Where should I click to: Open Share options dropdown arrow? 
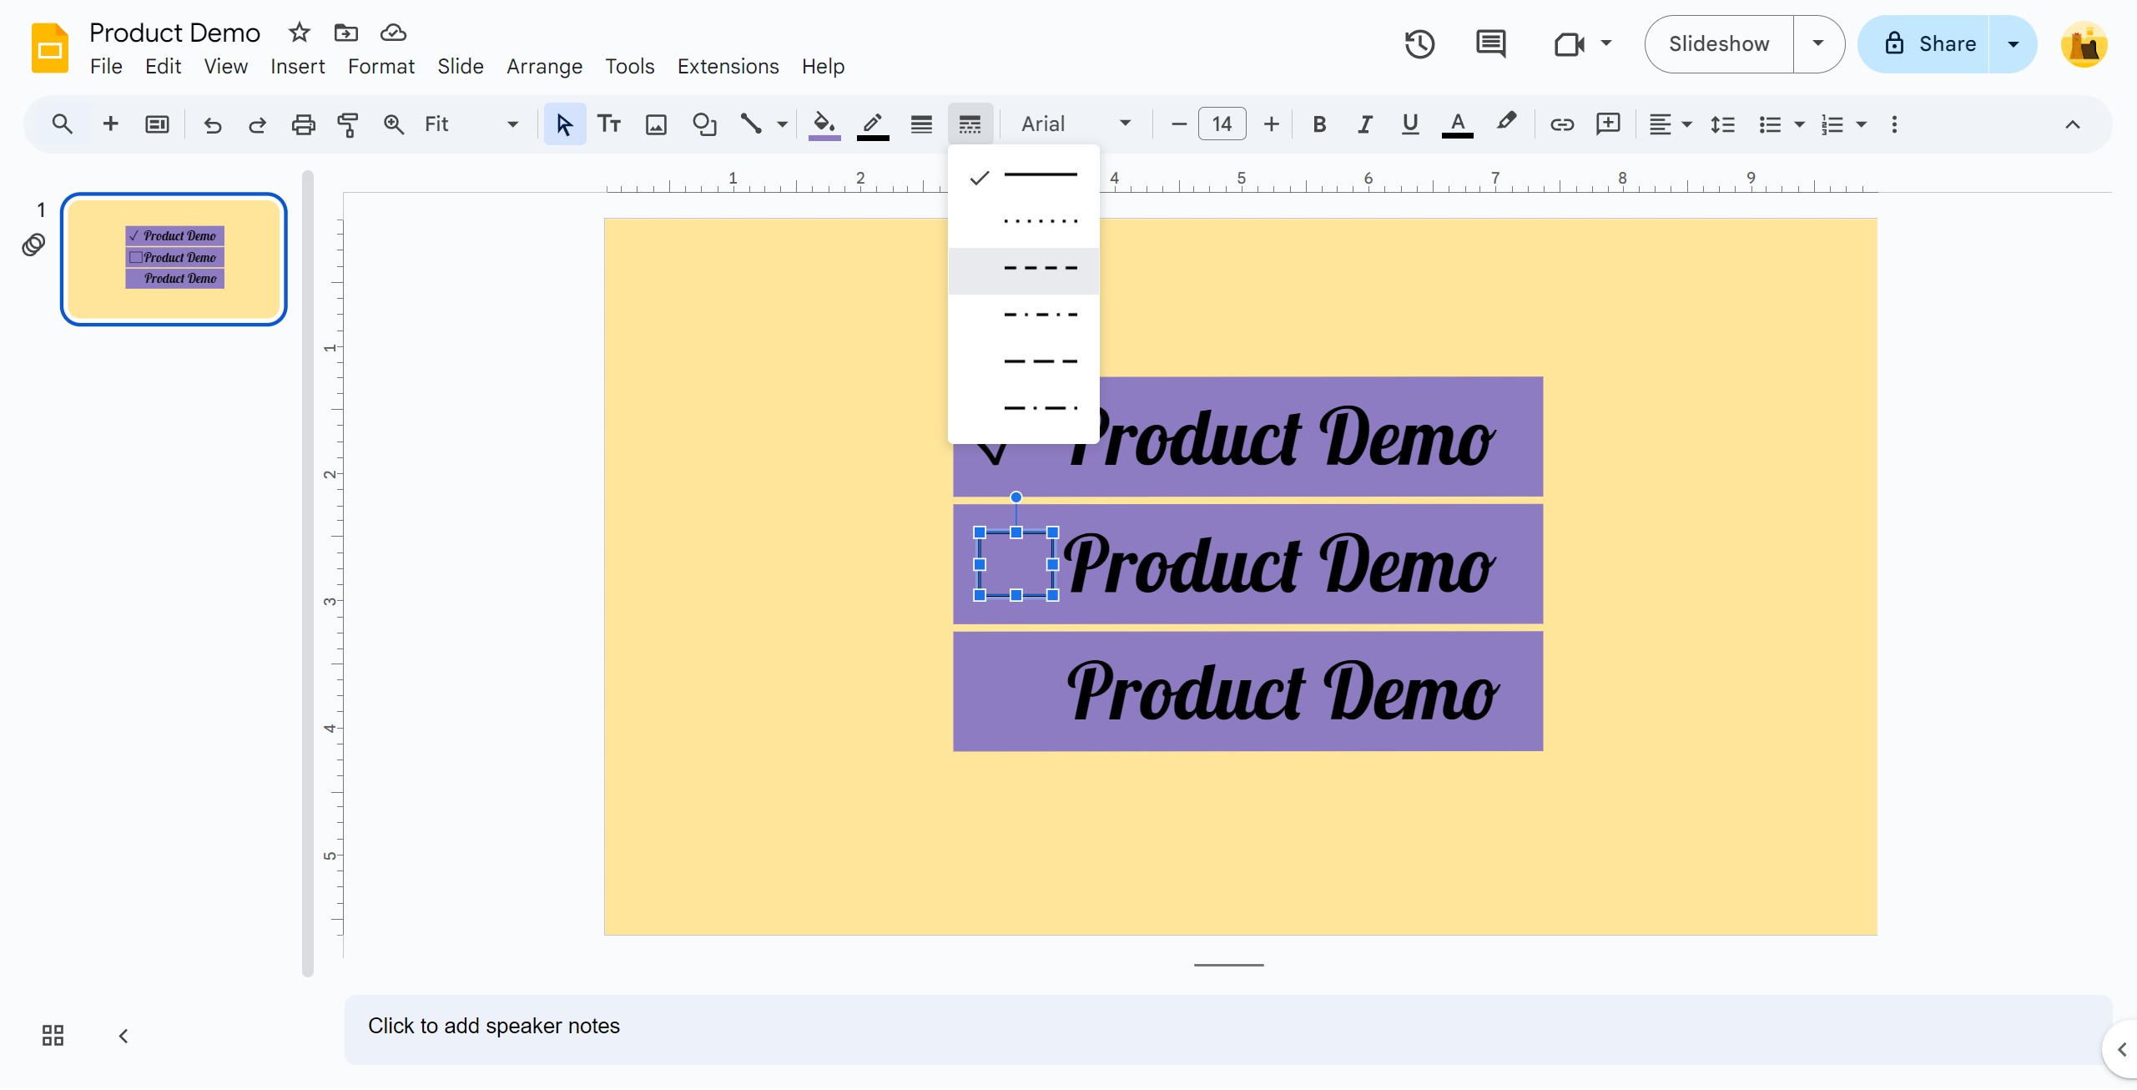[x=2013, y=44]
